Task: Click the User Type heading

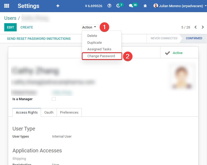Action: [x=24, y=129]
